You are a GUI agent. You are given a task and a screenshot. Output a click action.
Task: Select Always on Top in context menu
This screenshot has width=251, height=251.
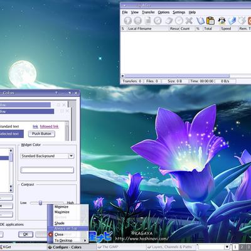(x=68, y=228)
